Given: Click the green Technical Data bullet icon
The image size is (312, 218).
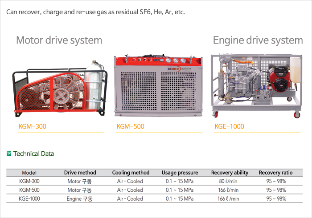Looking at the screenshot, I should tap(9, 153).
